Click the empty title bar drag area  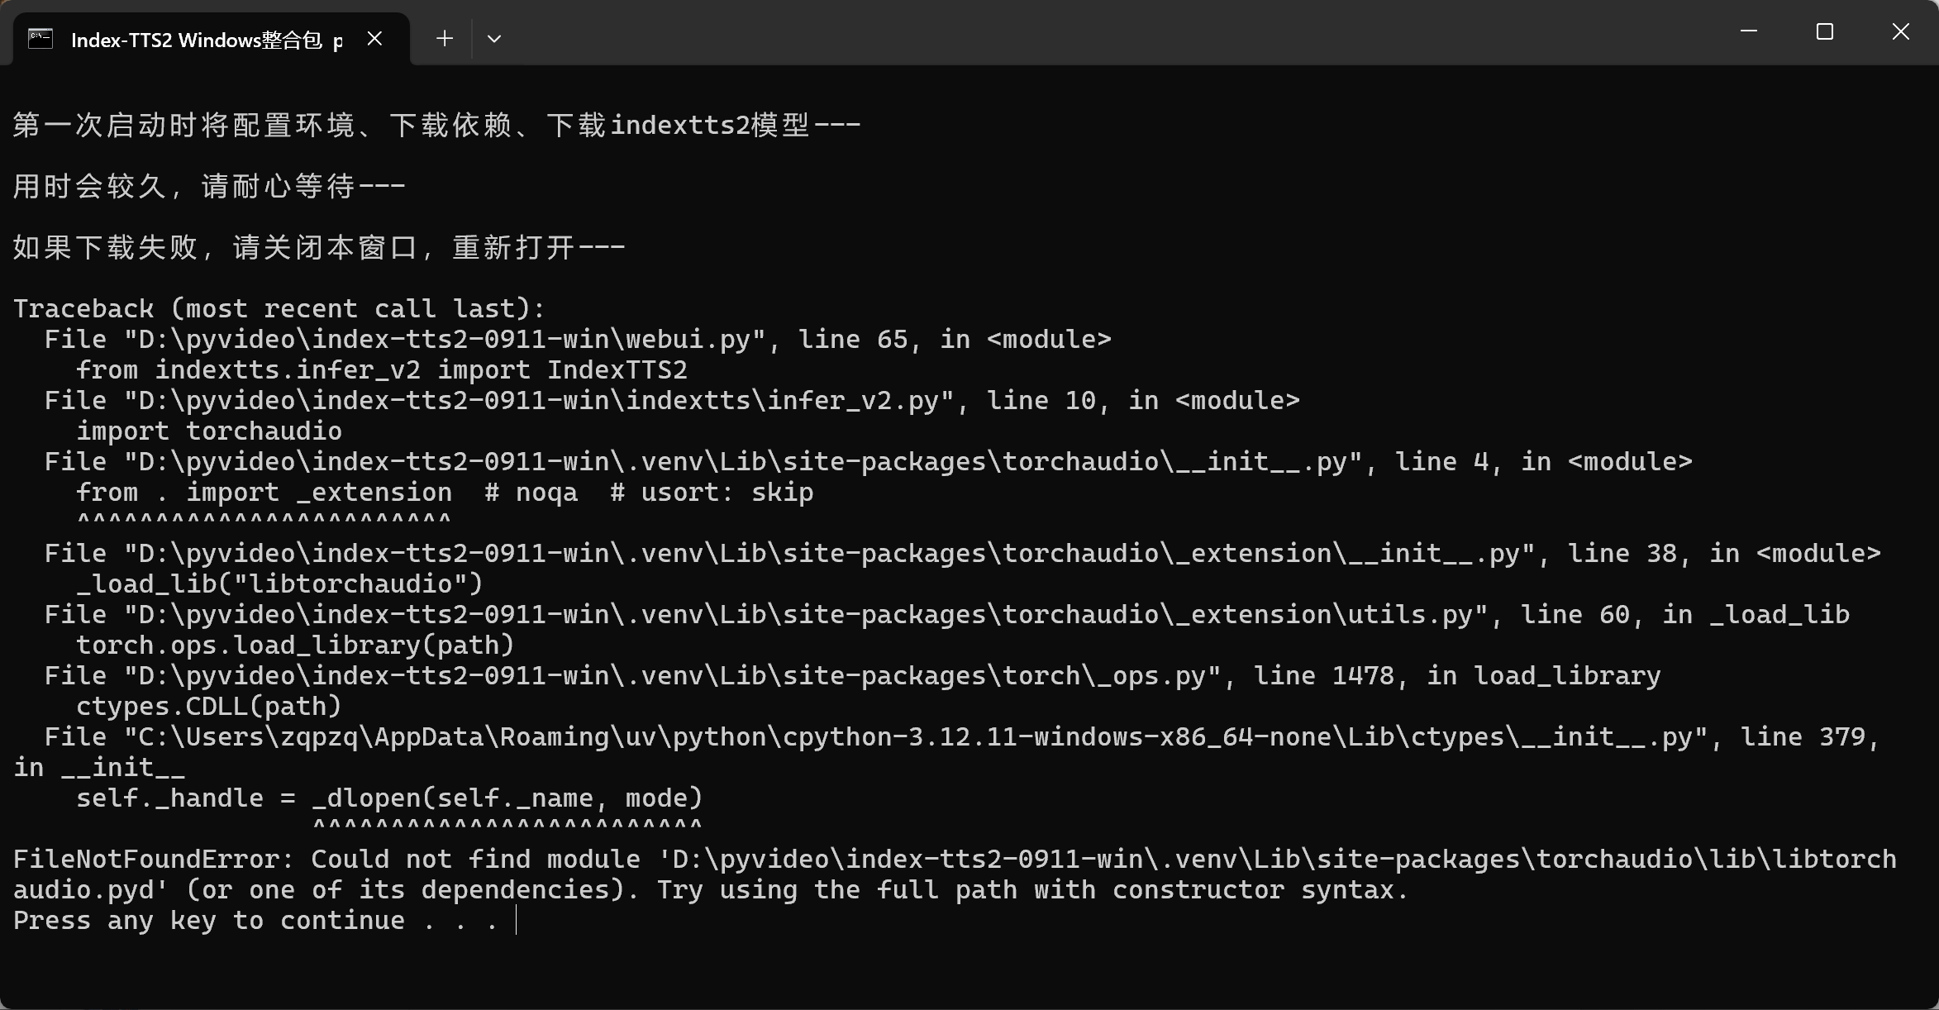(x=1074, y=33)
